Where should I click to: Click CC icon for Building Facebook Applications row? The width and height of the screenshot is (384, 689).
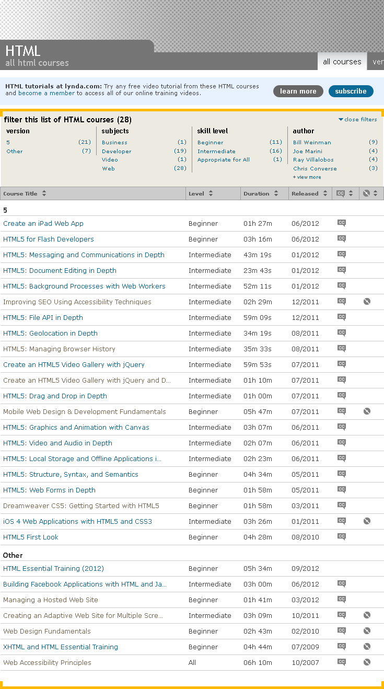(342, 584)
